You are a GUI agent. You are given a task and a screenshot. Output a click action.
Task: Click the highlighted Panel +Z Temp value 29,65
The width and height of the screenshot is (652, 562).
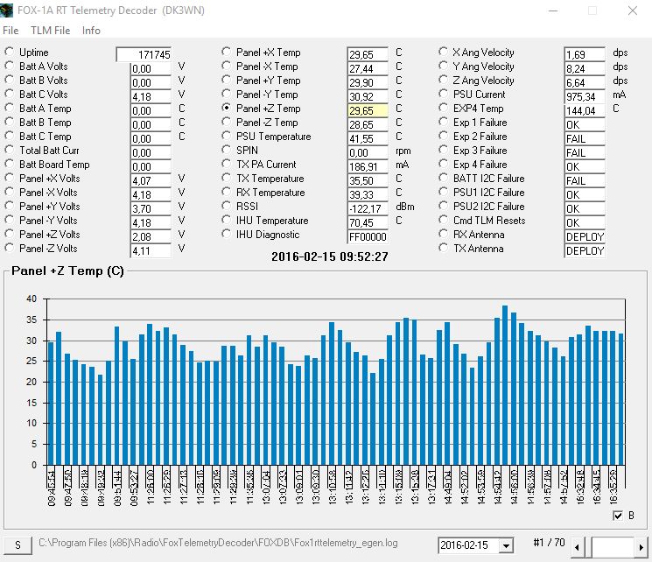click(x=368, y=110)
